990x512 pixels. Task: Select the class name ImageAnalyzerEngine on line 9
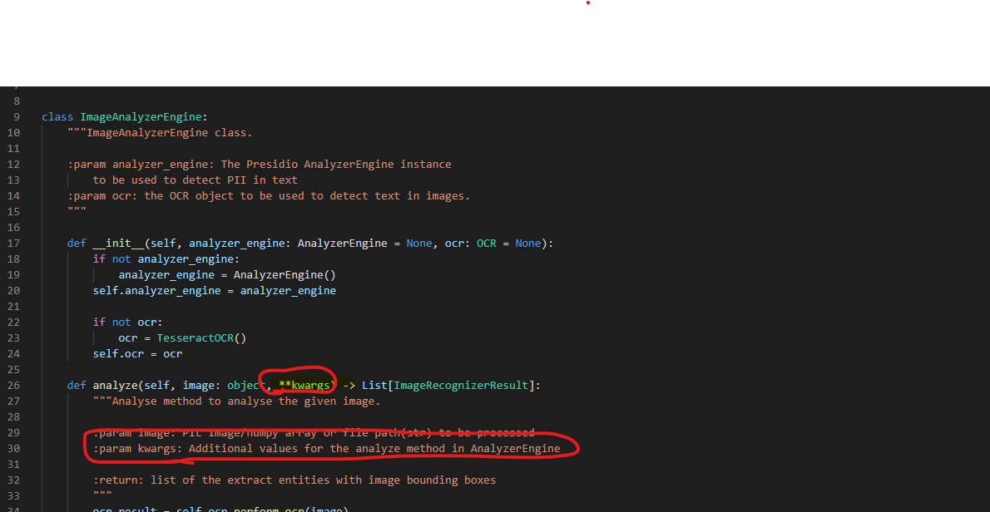click(141, 116)
